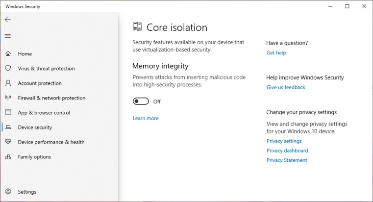Click Help improve Windows Security heading
This screenshot has height=202, width=373.
(305, 77)
